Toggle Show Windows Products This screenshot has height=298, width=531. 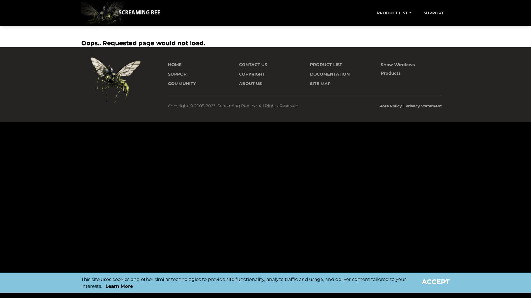pos(397,69)
